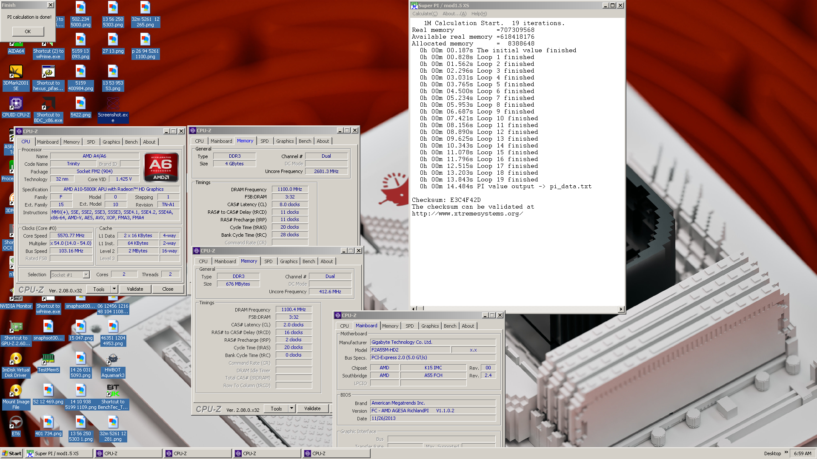The height and width of the screenshot is (459, 817).
Task: Open ET6 desktop icon
Action: click(x=16, y=426)
